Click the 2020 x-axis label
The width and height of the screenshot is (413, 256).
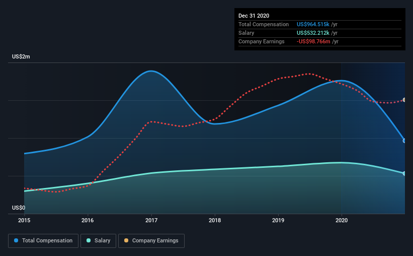tap(342, 220)
